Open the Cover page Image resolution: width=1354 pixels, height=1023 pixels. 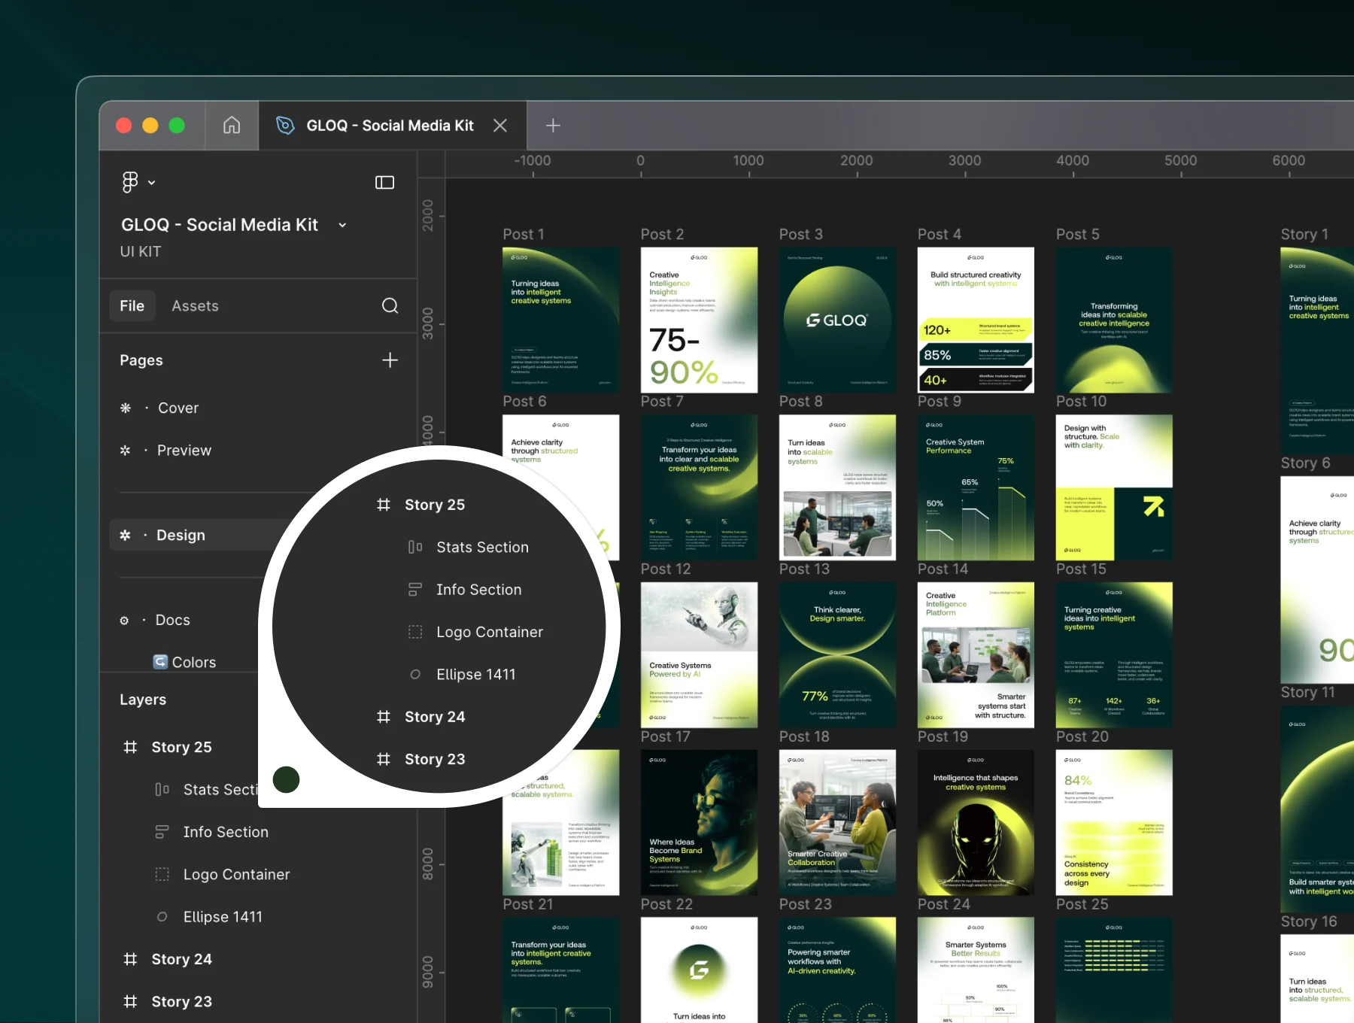pyautogui.click(x=178, y=408)
